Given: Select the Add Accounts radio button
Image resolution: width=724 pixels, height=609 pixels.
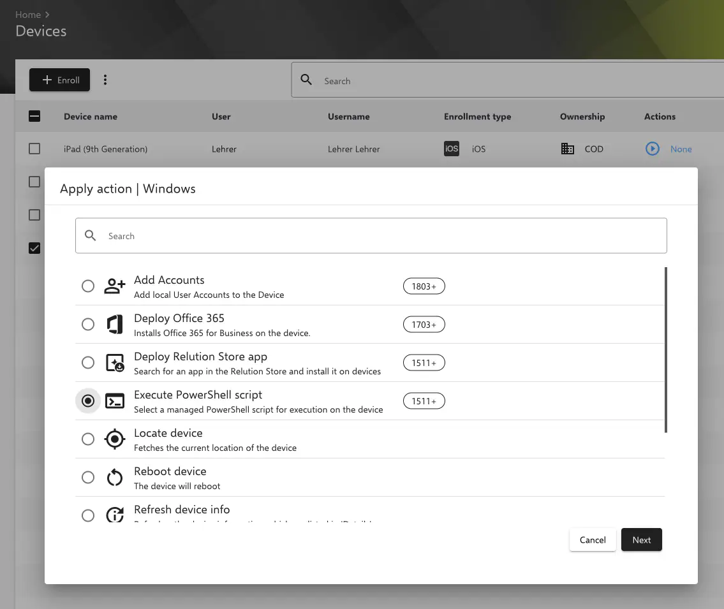Looking at the screenshot, I should 88,286.
